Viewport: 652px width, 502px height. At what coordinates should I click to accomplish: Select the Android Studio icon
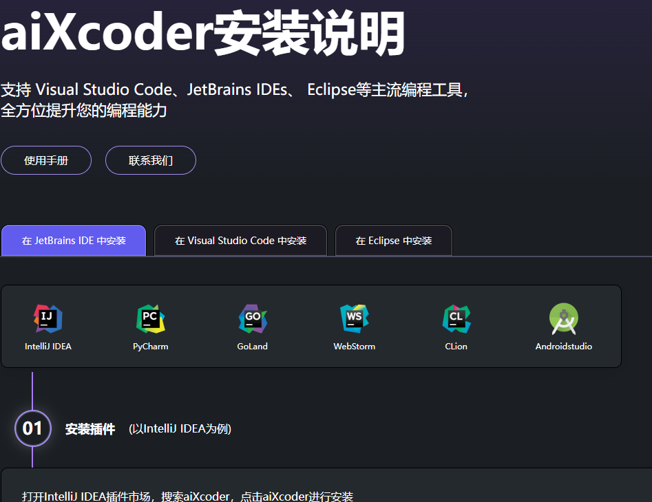coord(563,319)
